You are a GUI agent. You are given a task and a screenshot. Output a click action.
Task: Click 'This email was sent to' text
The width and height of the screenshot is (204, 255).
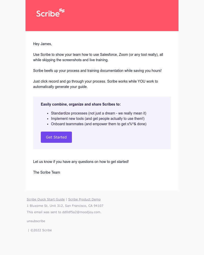pos(44,212)
